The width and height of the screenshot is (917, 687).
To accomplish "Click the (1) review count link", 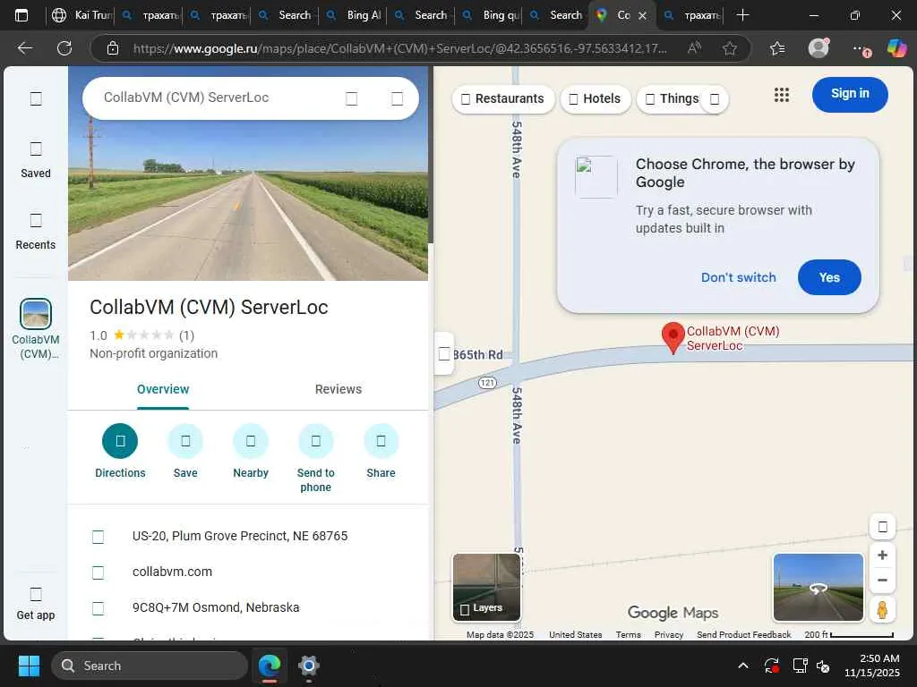I will (186, 335).
